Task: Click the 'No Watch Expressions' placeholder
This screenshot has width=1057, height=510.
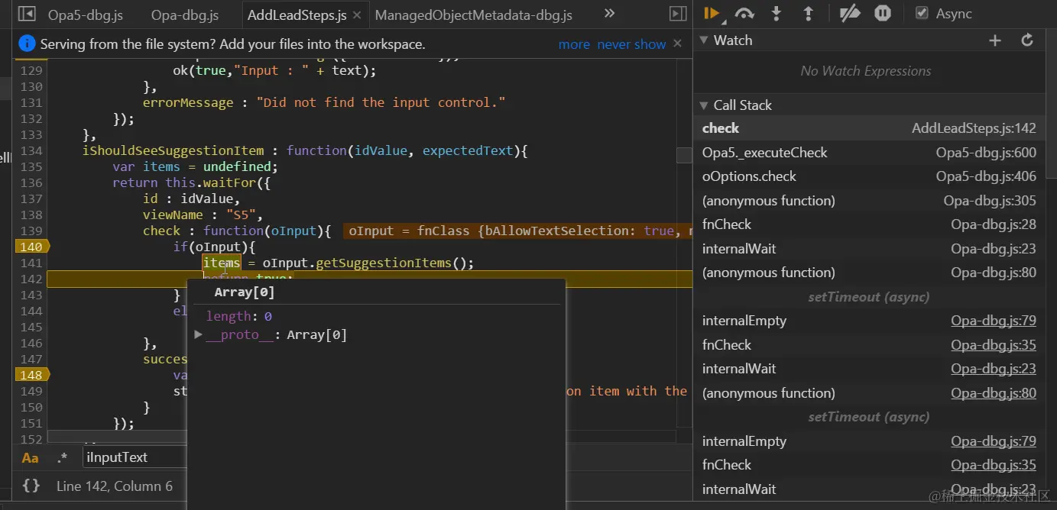Action: coord(866,71)
